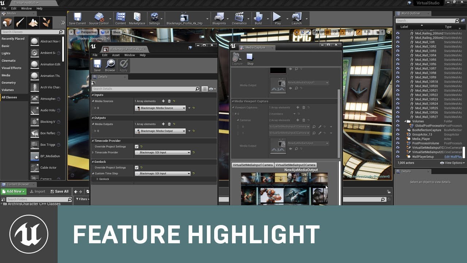Viewport: 467px width, 263px height.
Task: Open the NewAjaMediaOutput1 dropdown in Media Capture
Action: [308, 83]
